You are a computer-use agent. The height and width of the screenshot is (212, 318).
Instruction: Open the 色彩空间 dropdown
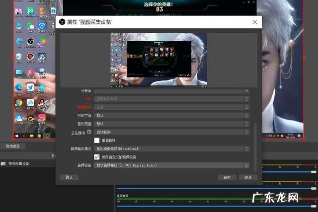coord(171,116)
